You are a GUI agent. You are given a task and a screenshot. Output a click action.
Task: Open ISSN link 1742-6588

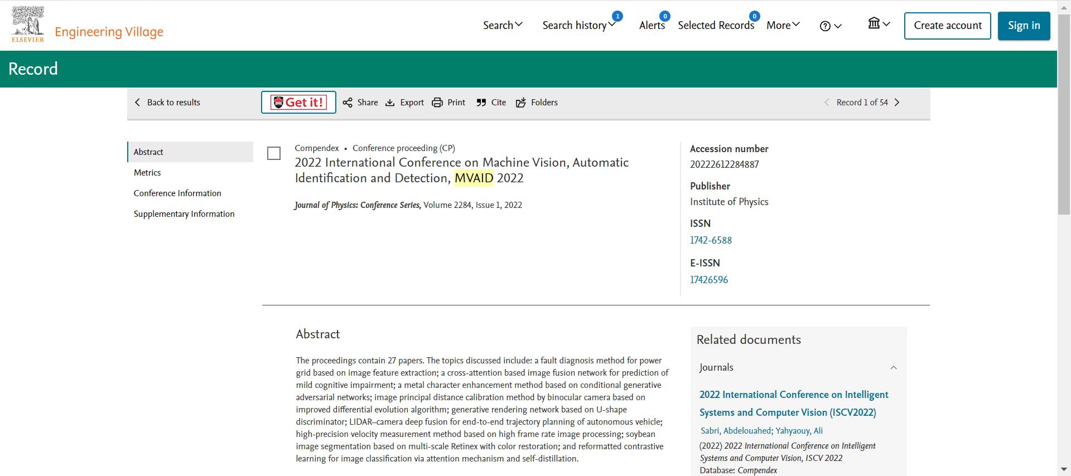click(x=711, y=240)
